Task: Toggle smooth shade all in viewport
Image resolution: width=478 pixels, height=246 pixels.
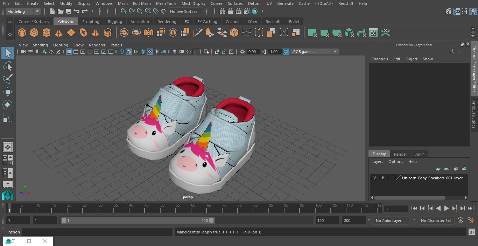Action: point(129,52)
